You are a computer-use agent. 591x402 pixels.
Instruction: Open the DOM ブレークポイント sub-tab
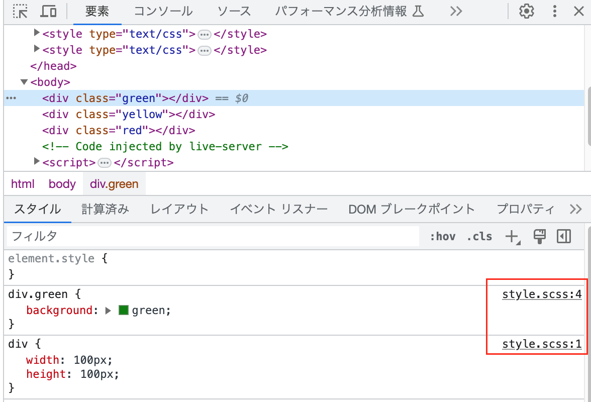click(x=411, y=209)
